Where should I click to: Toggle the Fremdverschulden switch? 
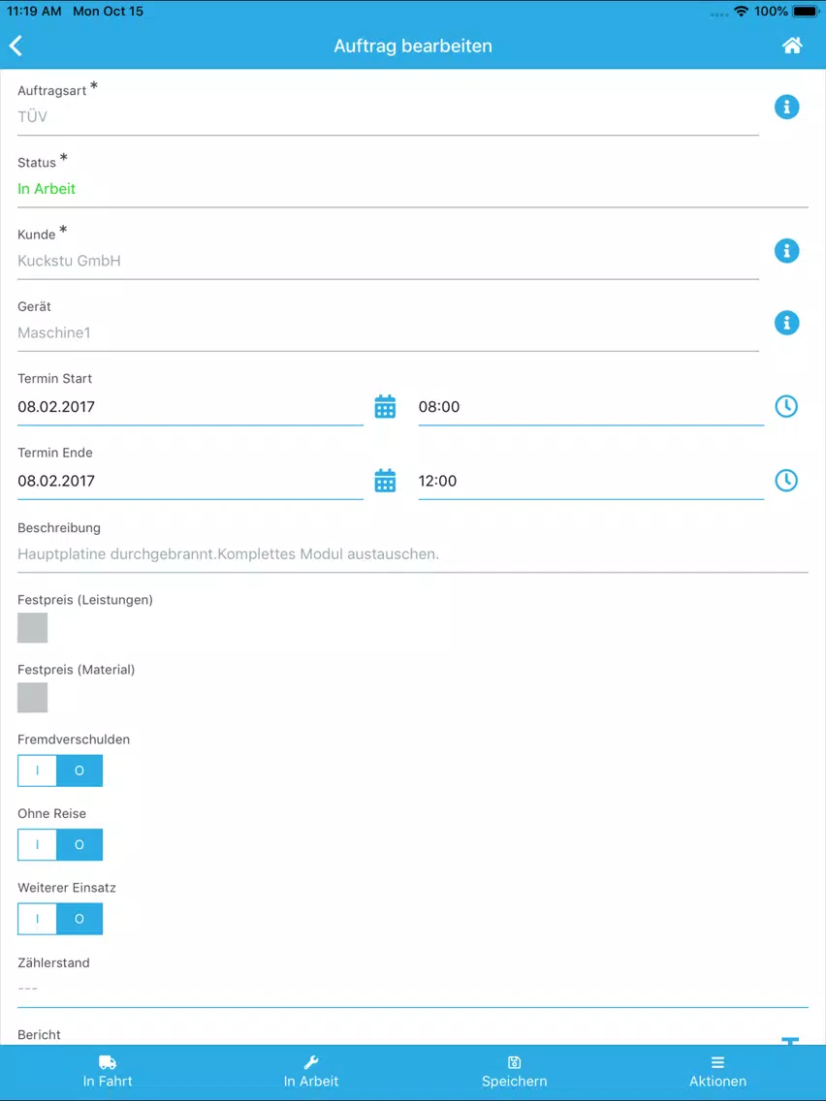(60, 771)
